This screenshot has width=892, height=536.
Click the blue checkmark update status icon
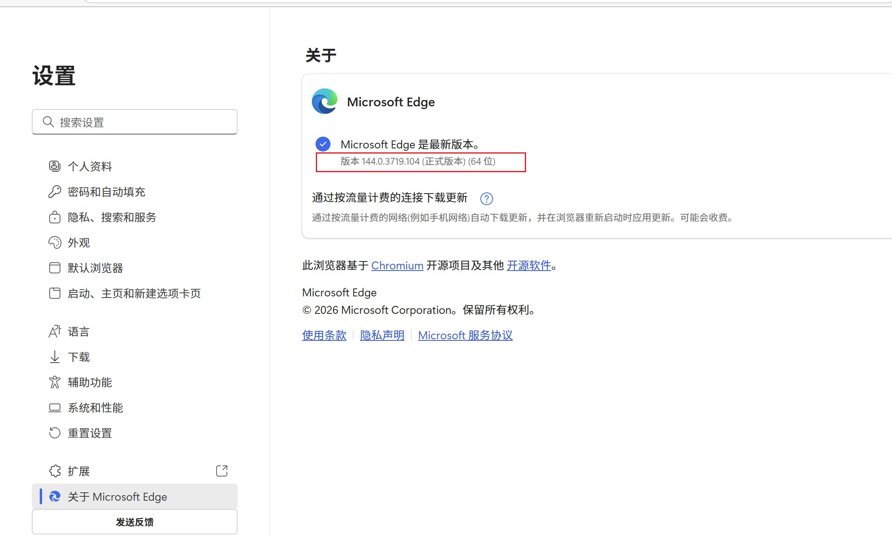[323, 144]
